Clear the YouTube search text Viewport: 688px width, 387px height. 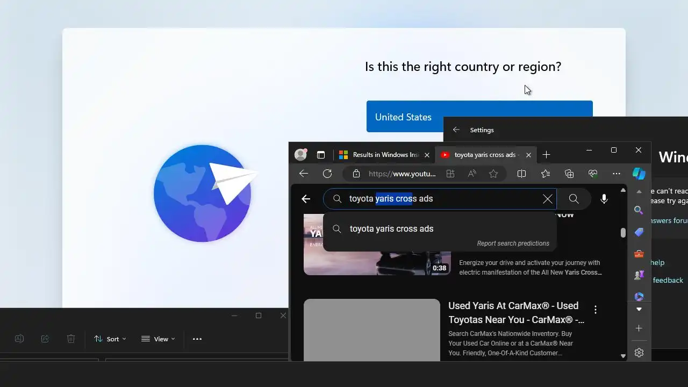548,199
